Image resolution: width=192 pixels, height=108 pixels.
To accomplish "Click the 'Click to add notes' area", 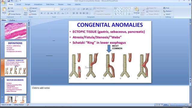I will point(110,94).
